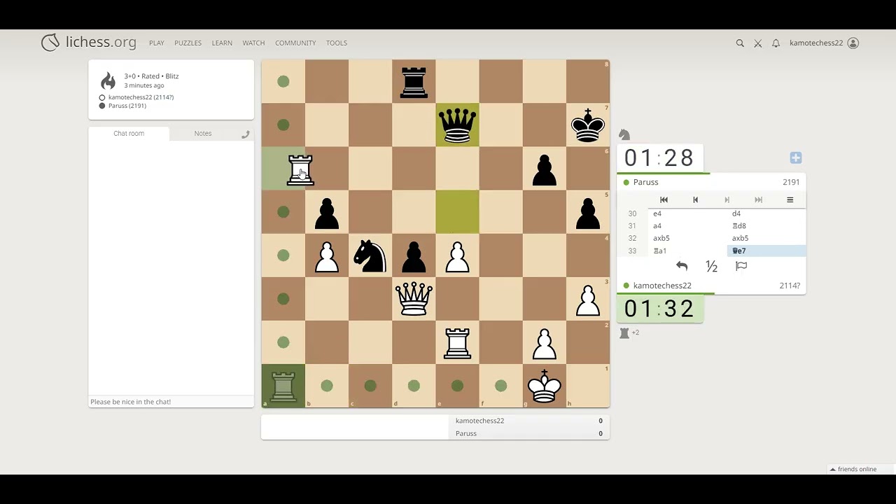This screenshot has width=896, height=504.
Task: Click the black king on h7
Action: pyautogui.click(x=588, y=125)
